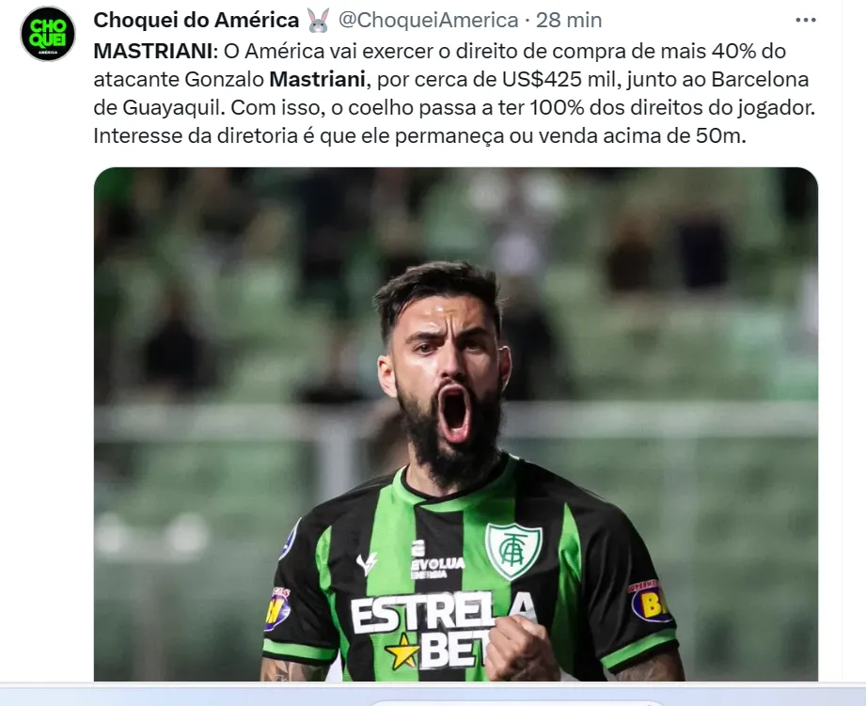Click the yellow star in the Estrela Bet logo
The width and height of the screenshot is (866, 706).
(402, 651)
